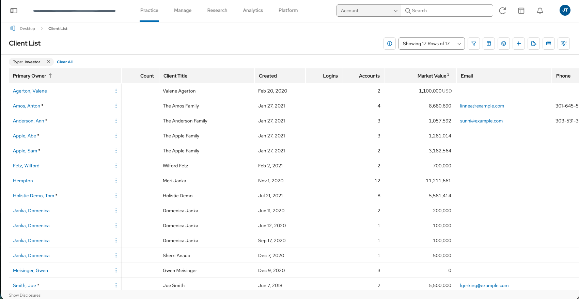Open the layout icon beside refresh

click(x=521, y=11)
